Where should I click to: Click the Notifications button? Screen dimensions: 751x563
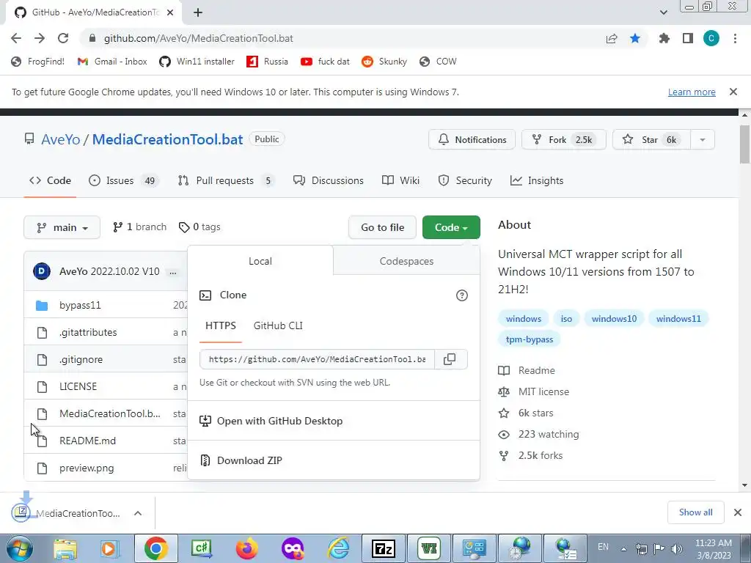pyautogui.click(x=472, y=140)
